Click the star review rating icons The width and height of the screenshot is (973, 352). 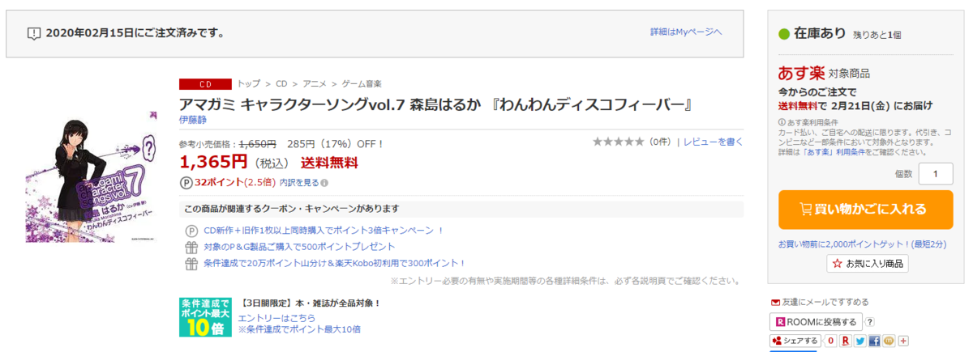point(619,142)
